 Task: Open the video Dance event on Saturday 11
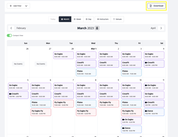[x=154, y=112]
